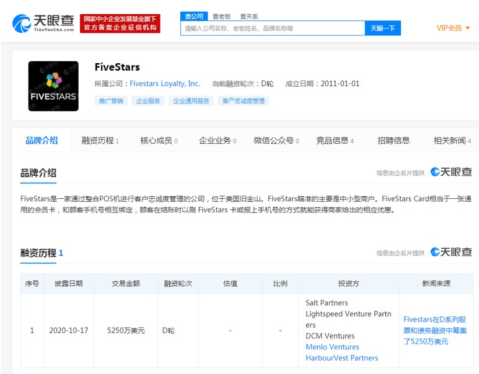Open the HarbourVest Partners investor link

[342, 358]
